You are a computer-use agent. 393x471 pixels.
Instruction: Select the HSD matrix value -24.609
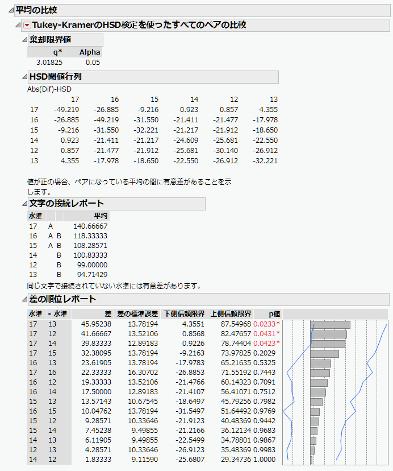[x=186, y=141]
